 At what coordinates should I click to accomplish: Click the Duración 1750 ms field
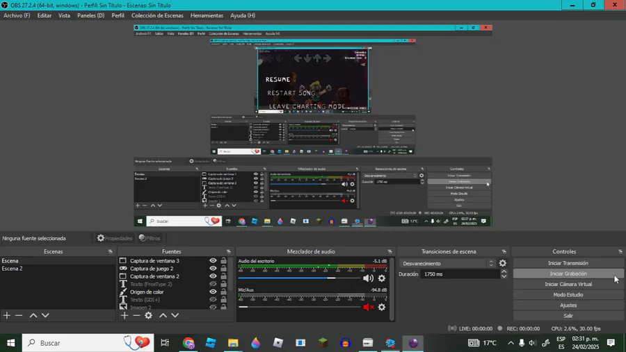pyautogui.click(x=460, y=274)
